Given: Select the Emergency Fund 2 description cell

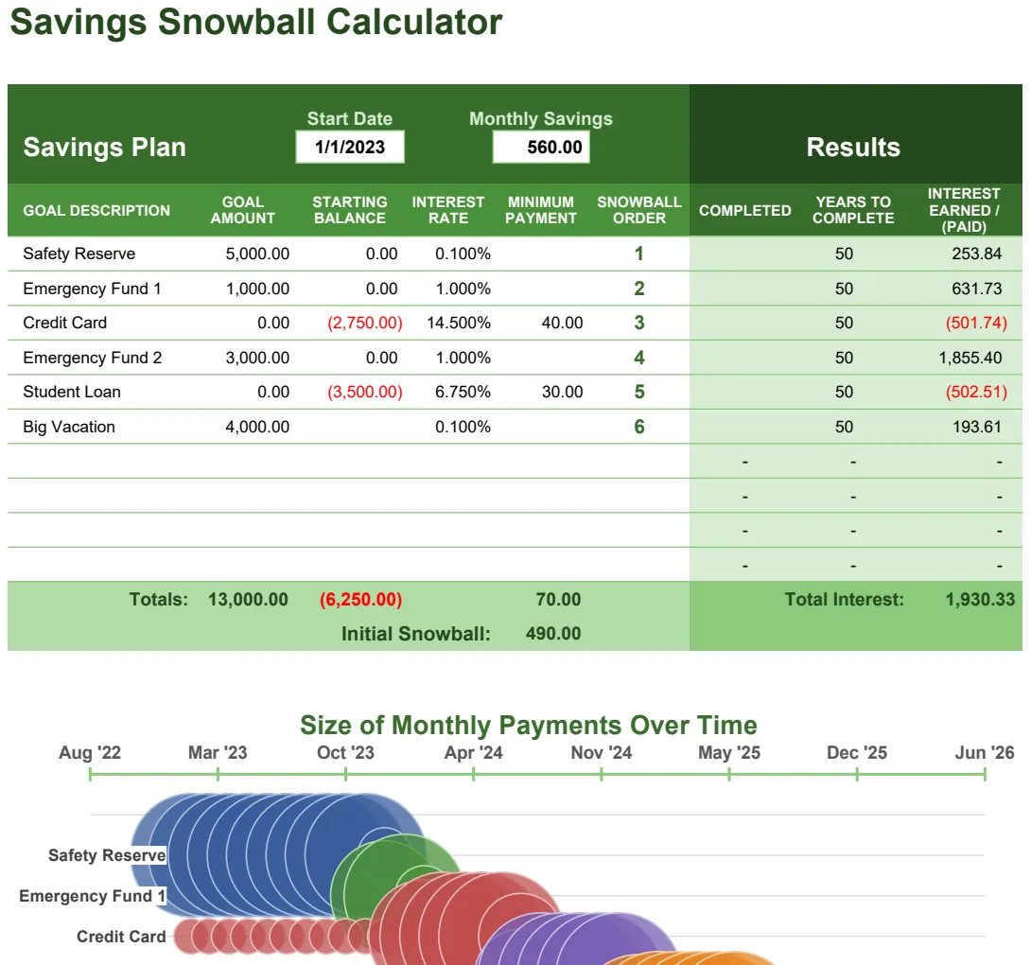Looking at the screenshot, I should (92, 358).
